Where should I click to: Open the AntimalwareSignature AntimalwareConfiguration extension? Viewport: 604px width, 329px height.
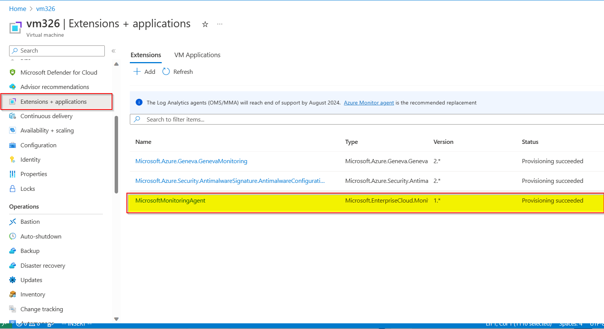230,181
